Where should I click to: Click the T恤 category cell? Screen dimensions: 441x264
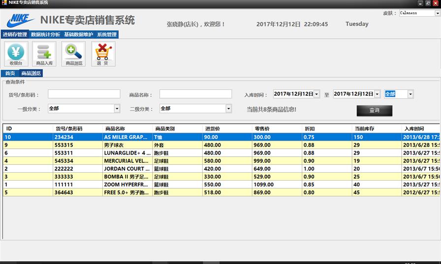178,137
